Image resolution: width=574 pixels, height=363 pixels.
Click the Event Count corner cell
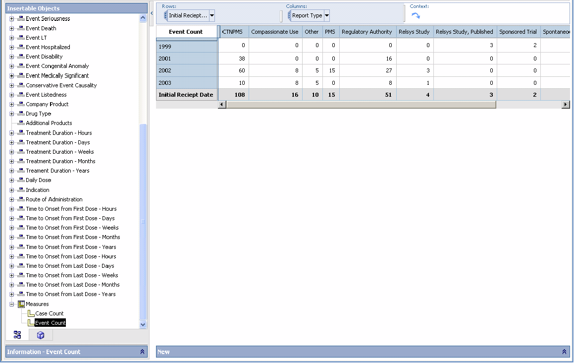tap(187, 32)
